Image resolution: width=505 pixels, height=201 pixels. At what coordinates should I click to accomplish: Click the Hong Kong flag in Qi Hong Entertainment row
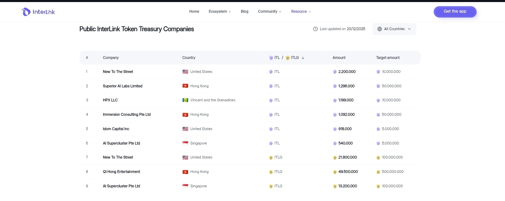[x=185, y=172]
